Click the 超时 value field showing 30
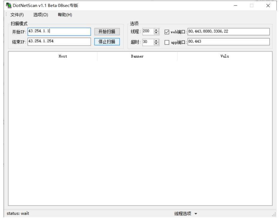 tap(148, 42)
